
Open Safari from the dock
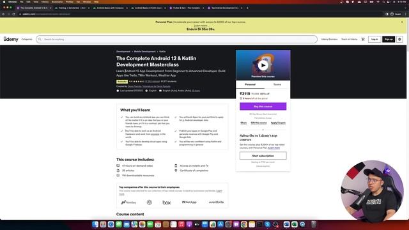111,224
